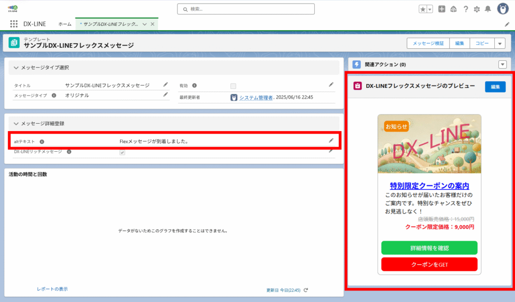The width and height of the screenshot is (515, 302).
Task: Click in the global search field
Action: [246, 9]
